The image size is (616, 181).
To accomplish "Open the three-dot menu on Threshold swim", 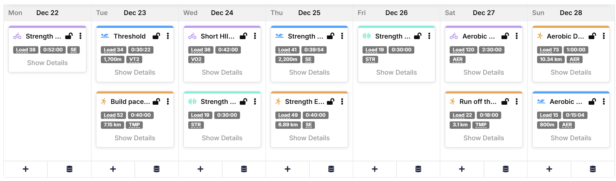I will pyautogui.click(x=168, y=36).
